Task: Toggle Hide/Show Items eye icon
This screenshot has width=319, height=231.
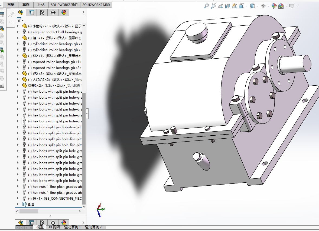Action: tap(263, 6)
